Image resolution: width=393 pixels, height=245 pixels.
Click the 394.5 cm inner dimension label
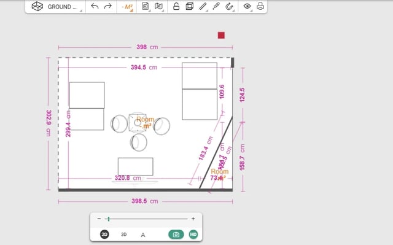click(x=144, y=68)
